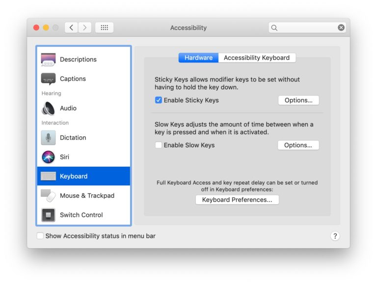
Task: Select the Mouse & Trackpad icon
Action: coord(48,196)
